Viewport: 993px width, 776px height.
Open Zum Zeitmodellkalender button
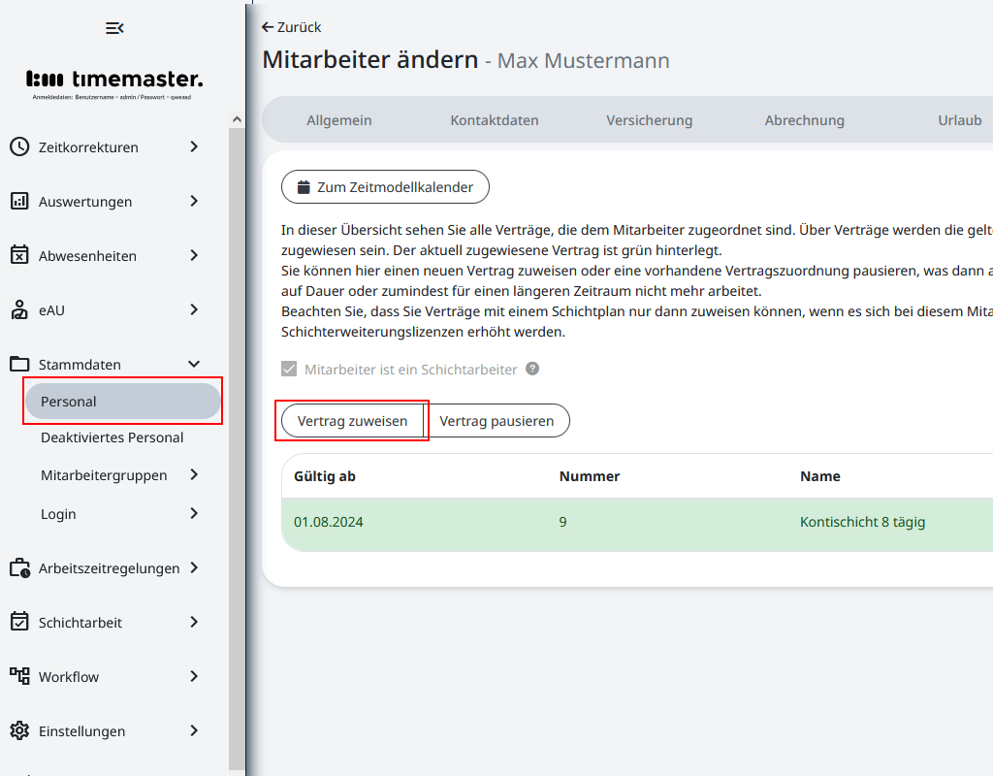(385, 187)
